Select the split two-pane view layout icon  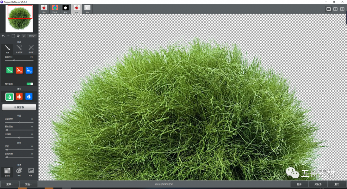[x=335, y=9]
